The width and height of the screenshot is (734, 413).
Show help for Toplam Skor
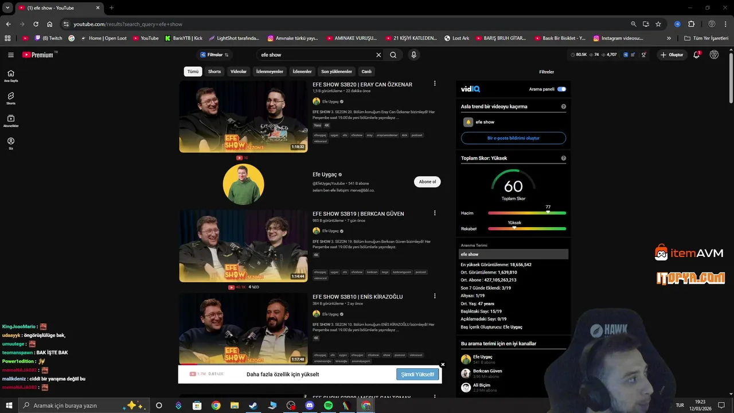pyautogui.click(x=564, y=158)
